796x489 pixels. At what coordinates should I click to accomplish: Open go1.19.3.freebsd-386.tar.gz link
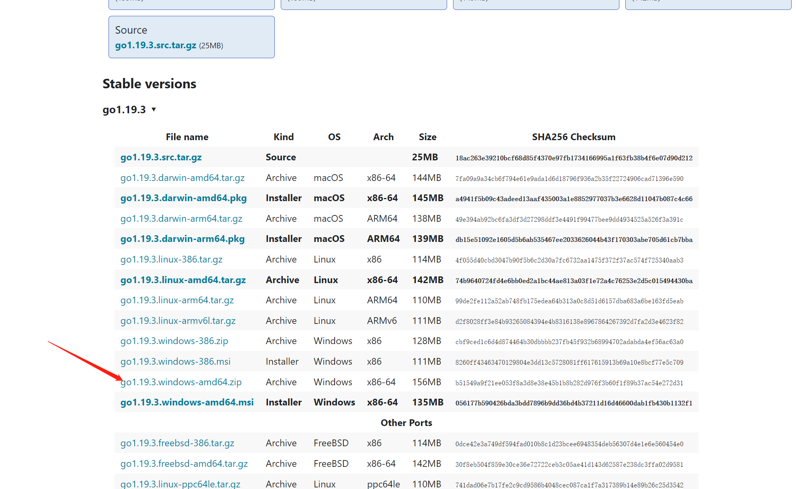(x=177, y=443)
